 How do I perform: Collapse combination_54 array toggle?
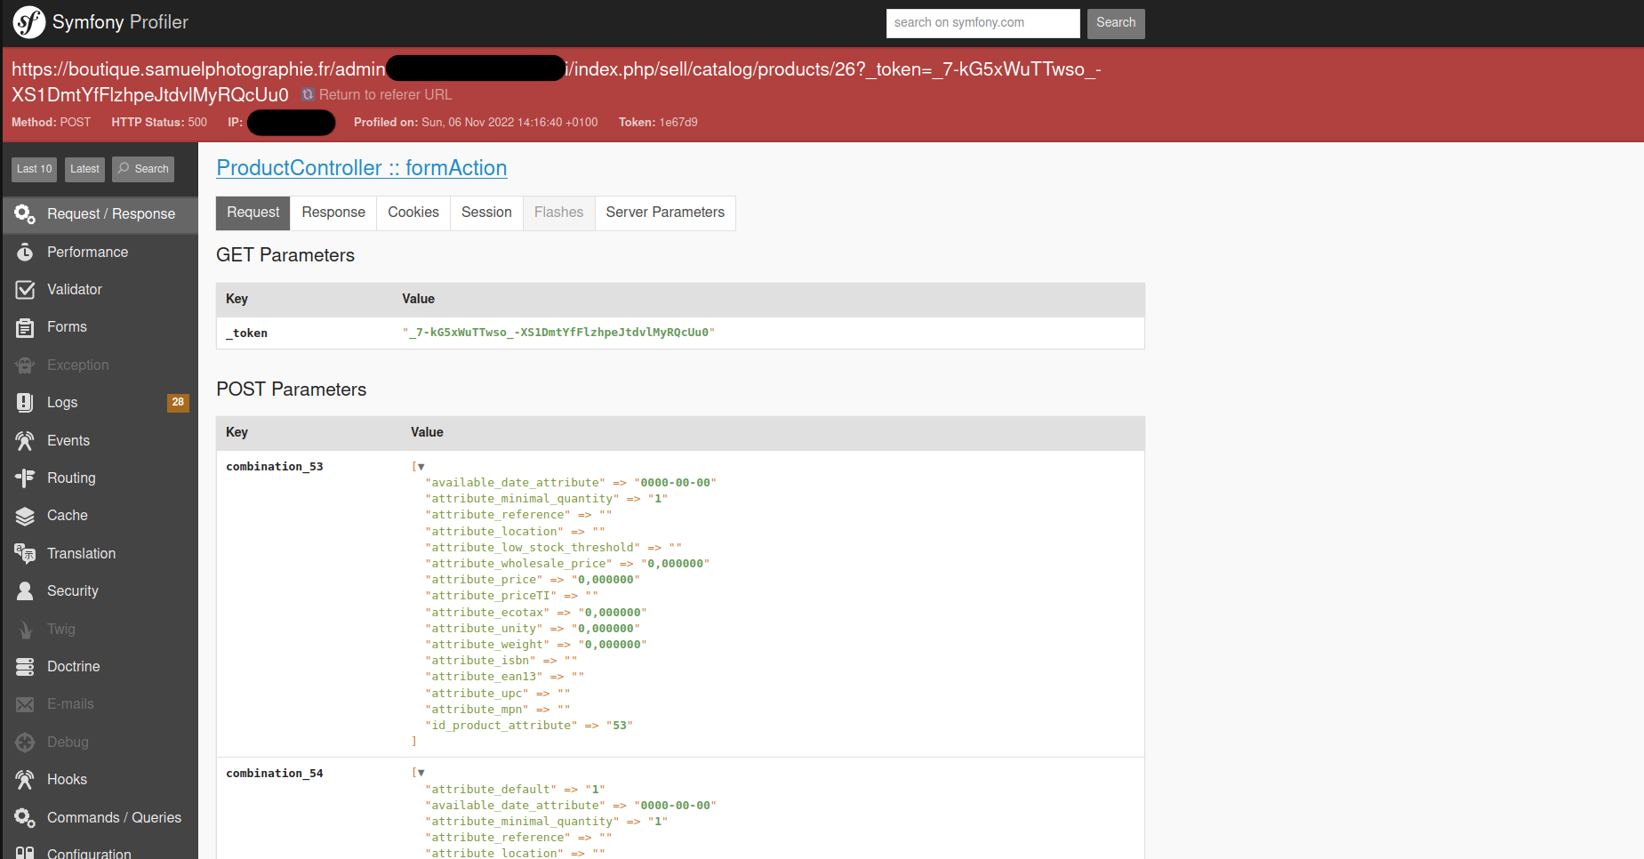(x=421, y=774)
